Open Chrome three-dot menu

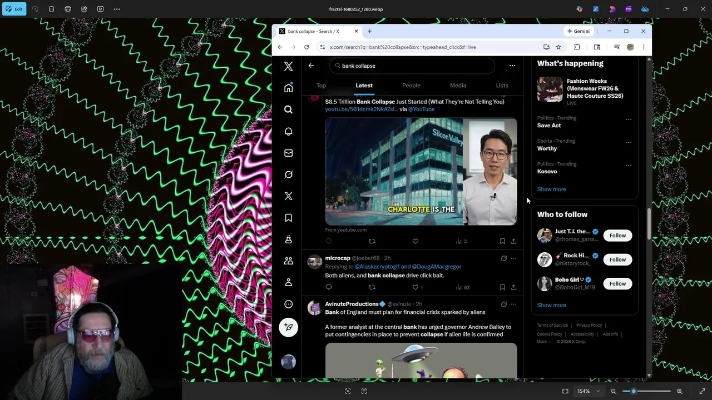pyautogui.click(x=644, y=47)
